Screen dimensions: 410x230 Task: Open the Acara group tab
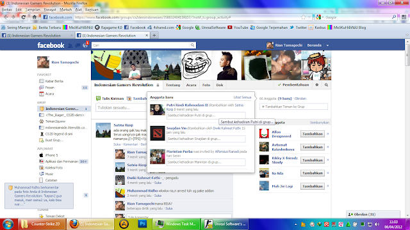click(191, 85)
